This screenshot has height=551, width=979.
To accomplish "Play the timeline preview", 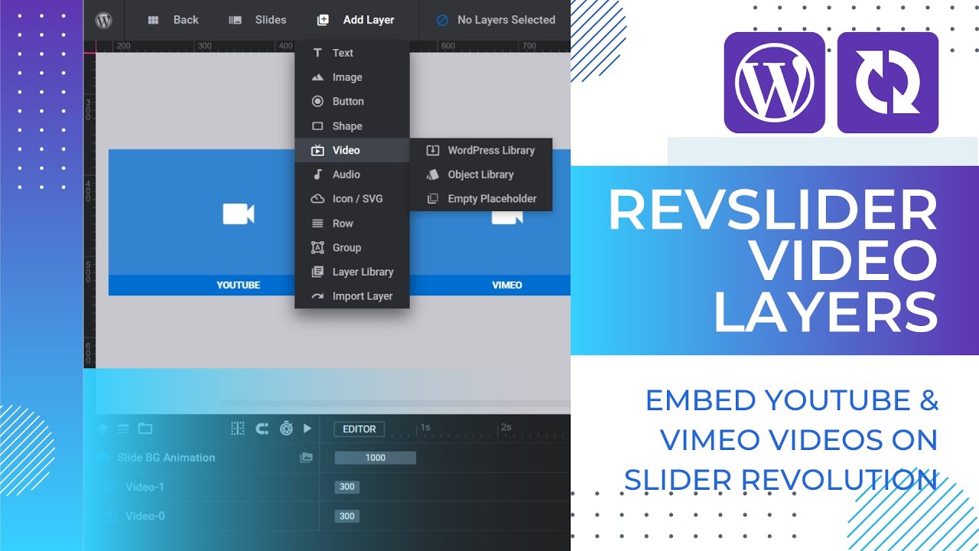I will (307, 429).
